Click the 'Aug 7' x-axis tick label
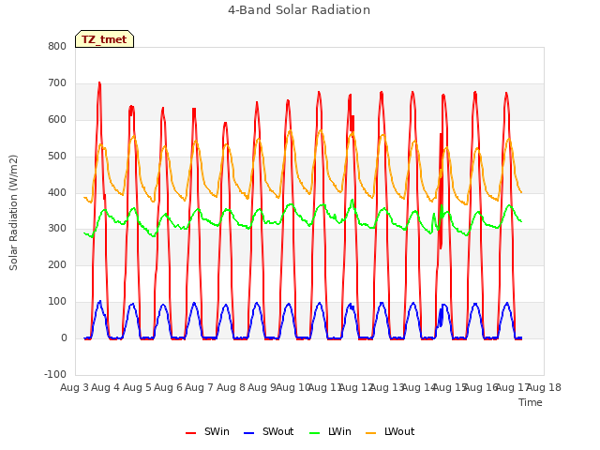Image resolution: width=600 pixels, height=450 pixels. [x=200, y=387]
